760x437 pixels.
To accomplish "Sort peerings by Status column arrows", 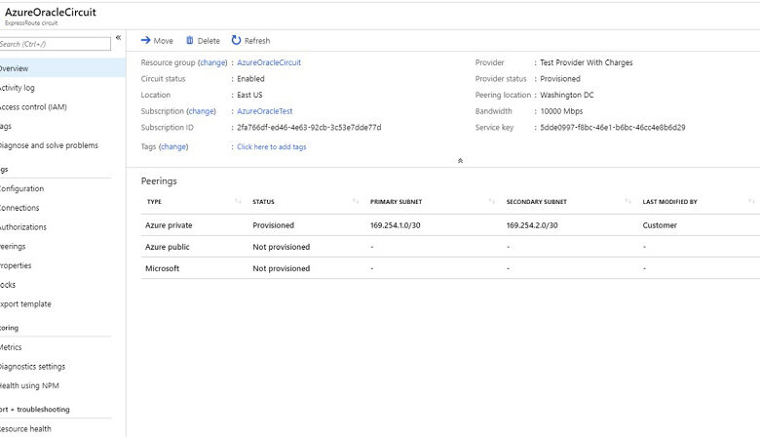I will pos(356,201).
